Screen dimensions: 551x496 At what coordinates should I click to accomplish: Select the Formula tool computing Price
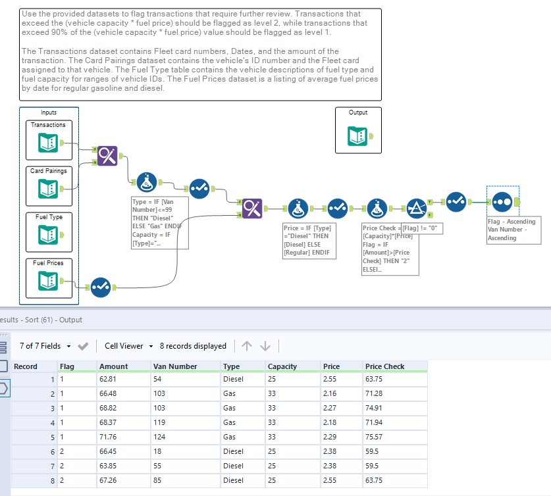pos(298,209)
